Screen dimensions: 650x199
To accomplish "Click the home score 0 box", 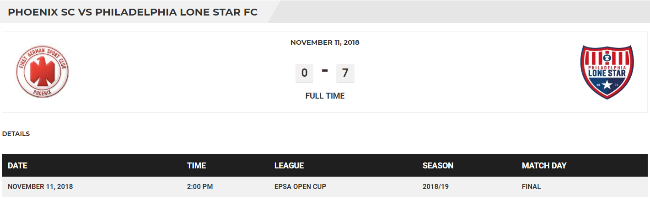I will tap(304, 73).
